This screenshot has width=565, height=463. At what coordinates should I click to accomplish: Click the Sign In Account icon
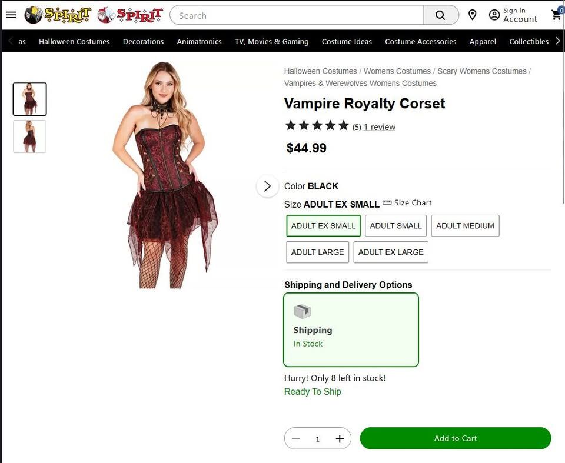pos(494,15)
